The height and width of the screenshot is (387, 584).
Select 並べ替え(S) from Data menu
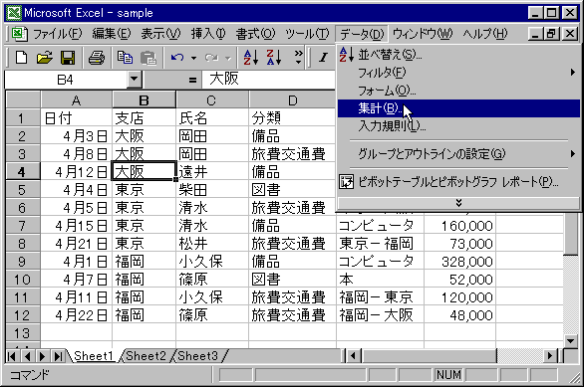[458, 55]
